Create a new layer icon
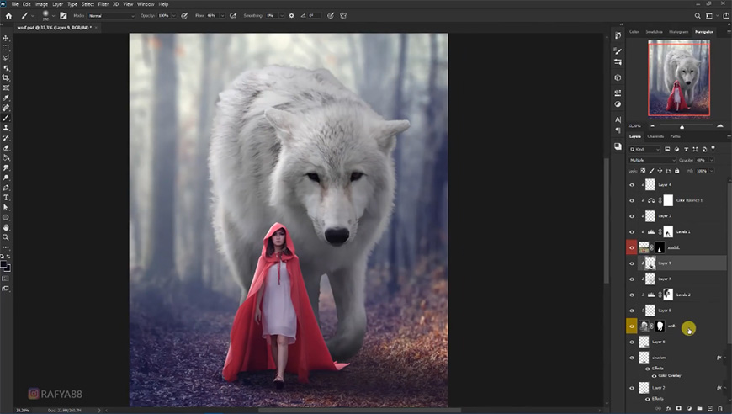 coord(709,408)
